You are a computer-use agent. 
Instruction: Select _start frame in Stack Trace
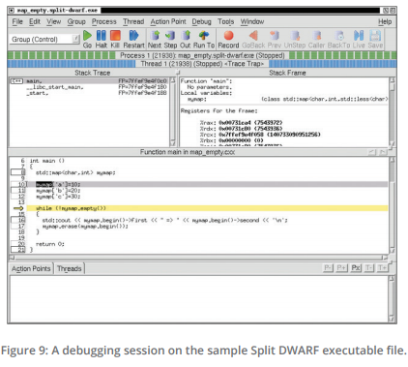[89, 93]
